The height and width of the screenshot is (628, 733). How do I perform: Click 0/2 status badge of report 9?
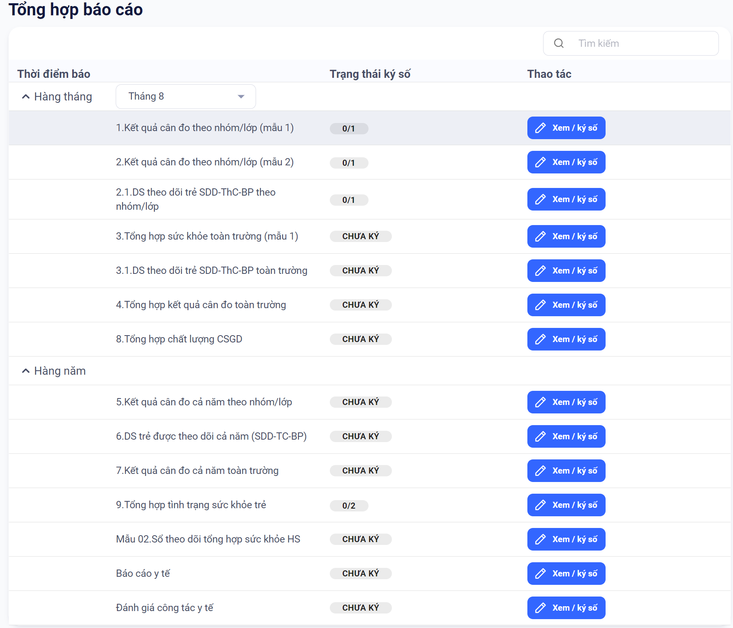click(x=349, y=505)
